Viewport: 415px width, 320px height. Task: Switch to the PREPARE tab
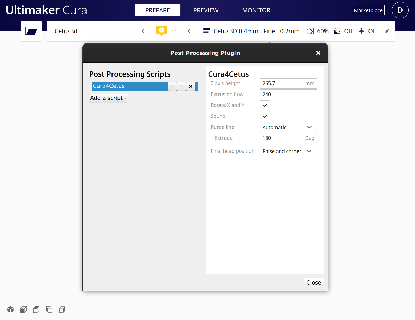click(x=157, y=10)
